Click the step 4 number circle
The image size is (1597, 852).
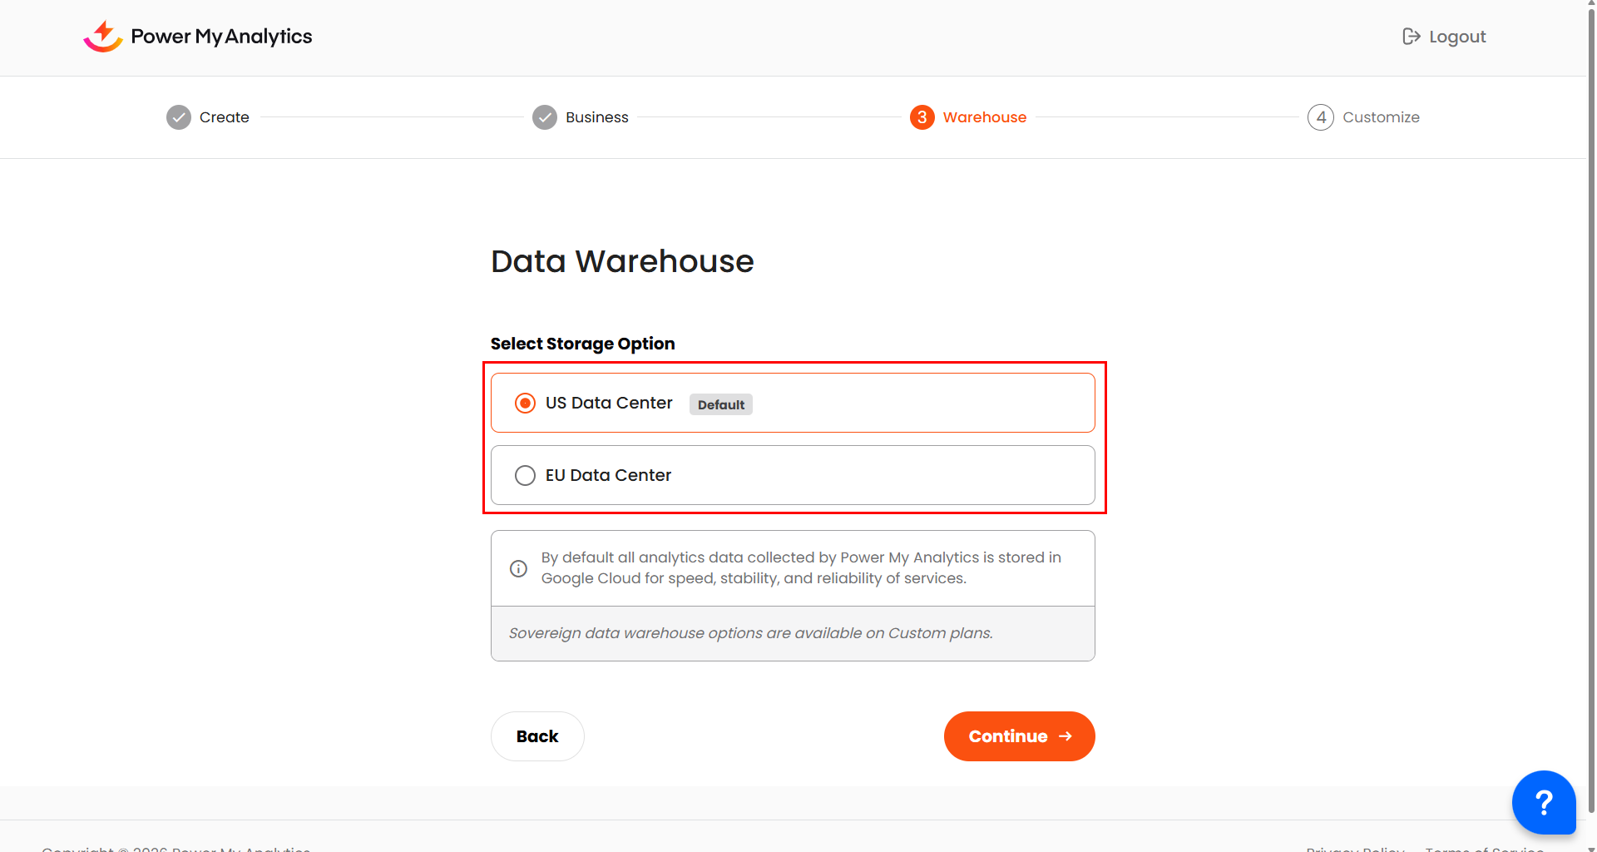pos(1320,117)
